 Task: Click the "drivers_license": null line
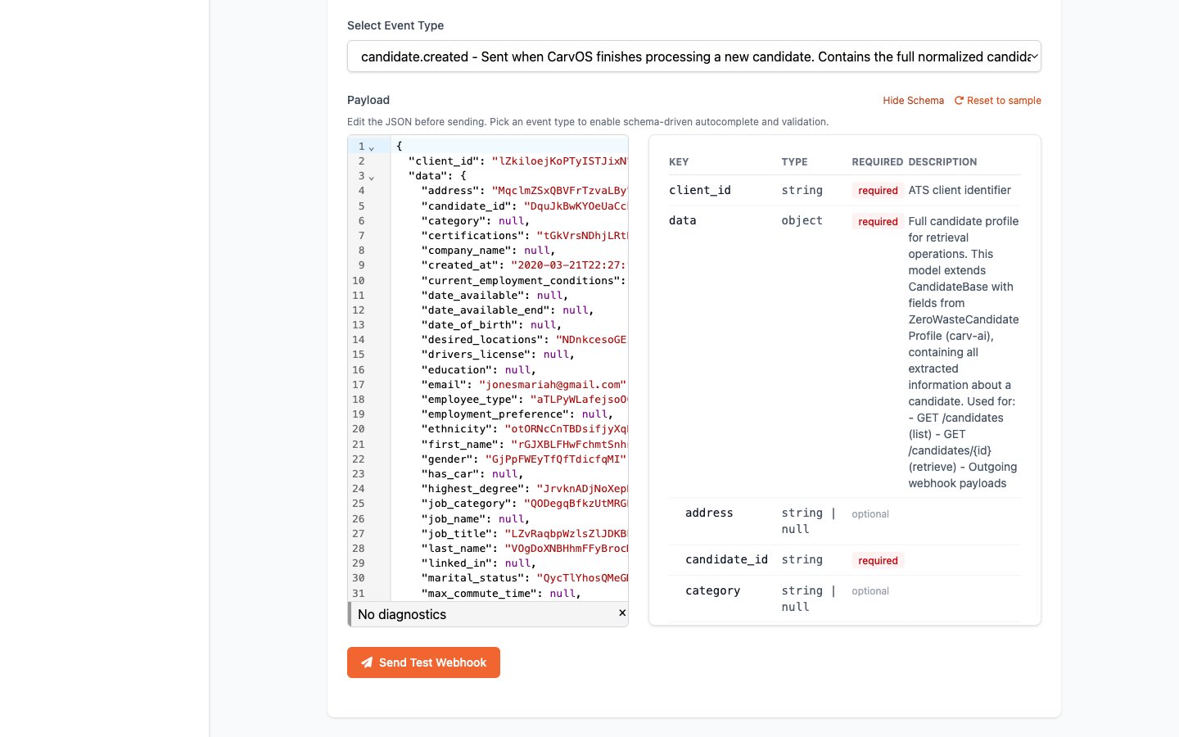(x=509, y=355)
